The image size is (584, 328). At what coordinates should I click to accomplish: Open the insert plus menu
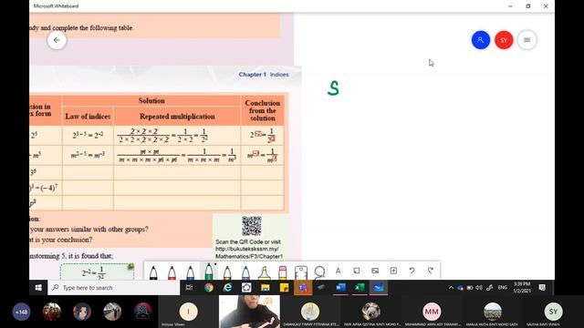[x=393, y=271]
